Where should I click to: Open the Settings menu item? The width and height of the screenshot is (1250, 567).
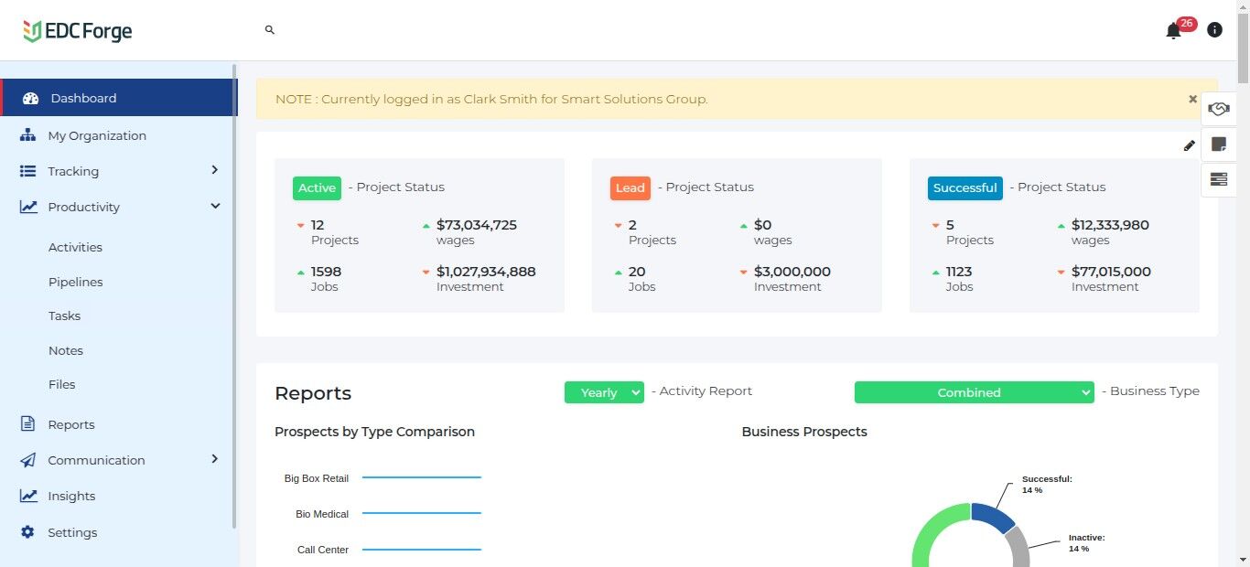72,532
